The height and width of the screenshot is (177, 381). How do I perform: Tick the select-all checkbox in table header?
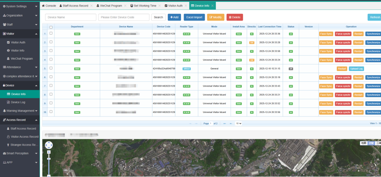[51, 27]
